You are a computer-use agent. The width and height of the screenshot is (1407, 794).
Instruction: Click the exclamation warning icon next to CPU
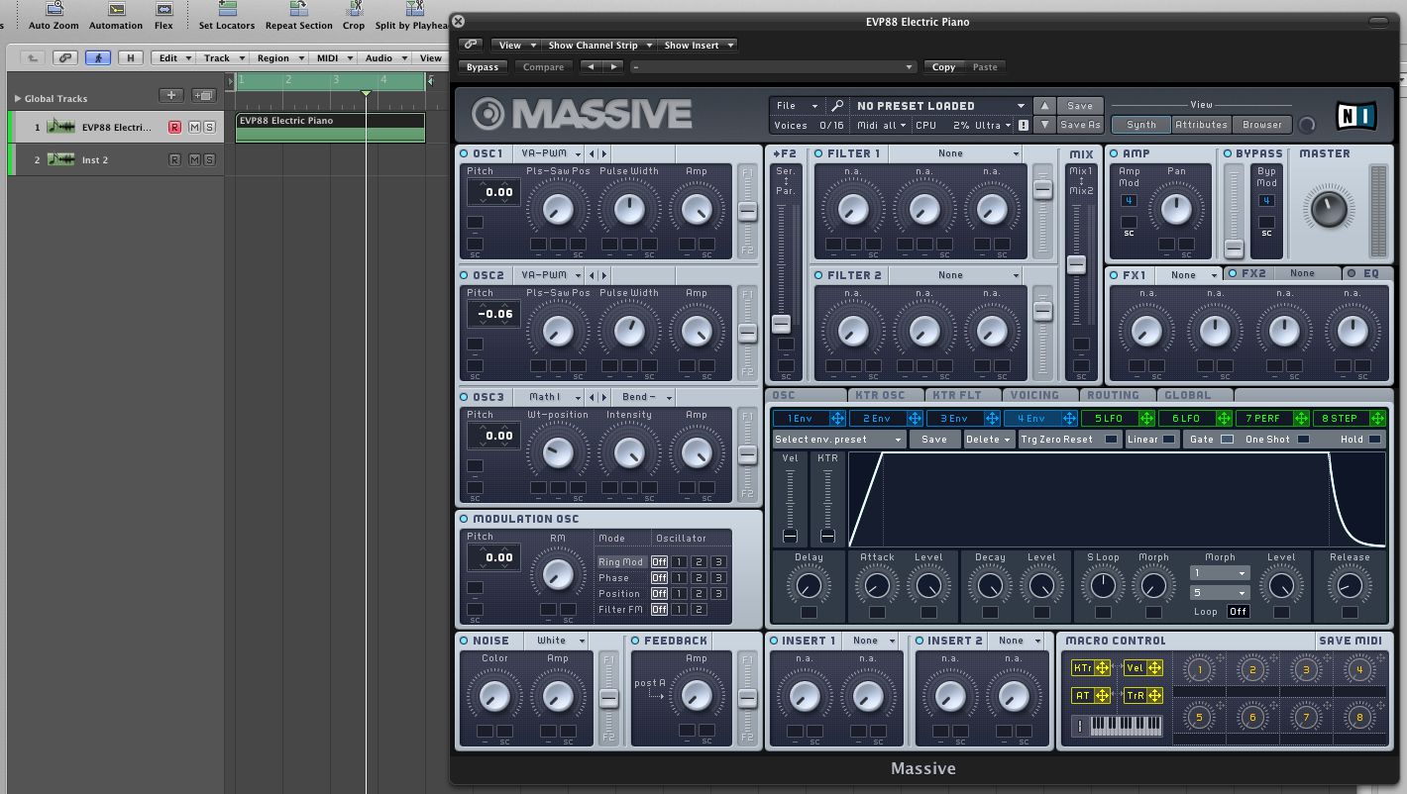pos(1023,126)
